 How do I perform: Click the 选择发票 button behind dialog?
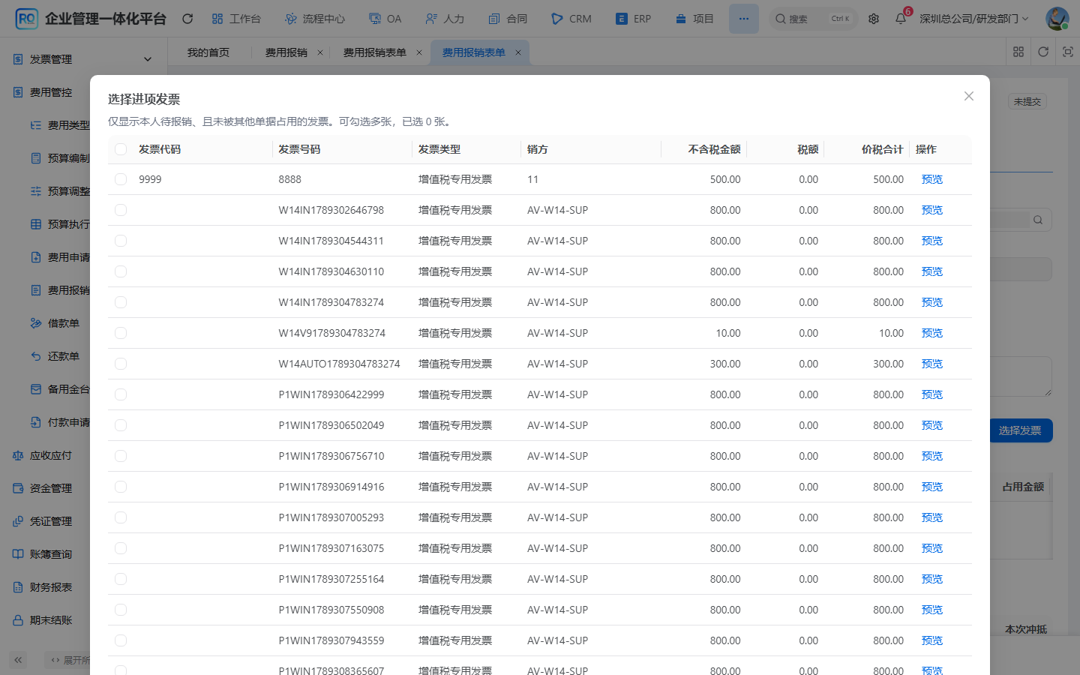pos(1021,430)
